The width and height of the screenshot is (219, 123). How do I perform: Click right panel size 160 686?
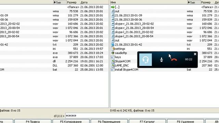pyautogui.click(x=207, y=24)
